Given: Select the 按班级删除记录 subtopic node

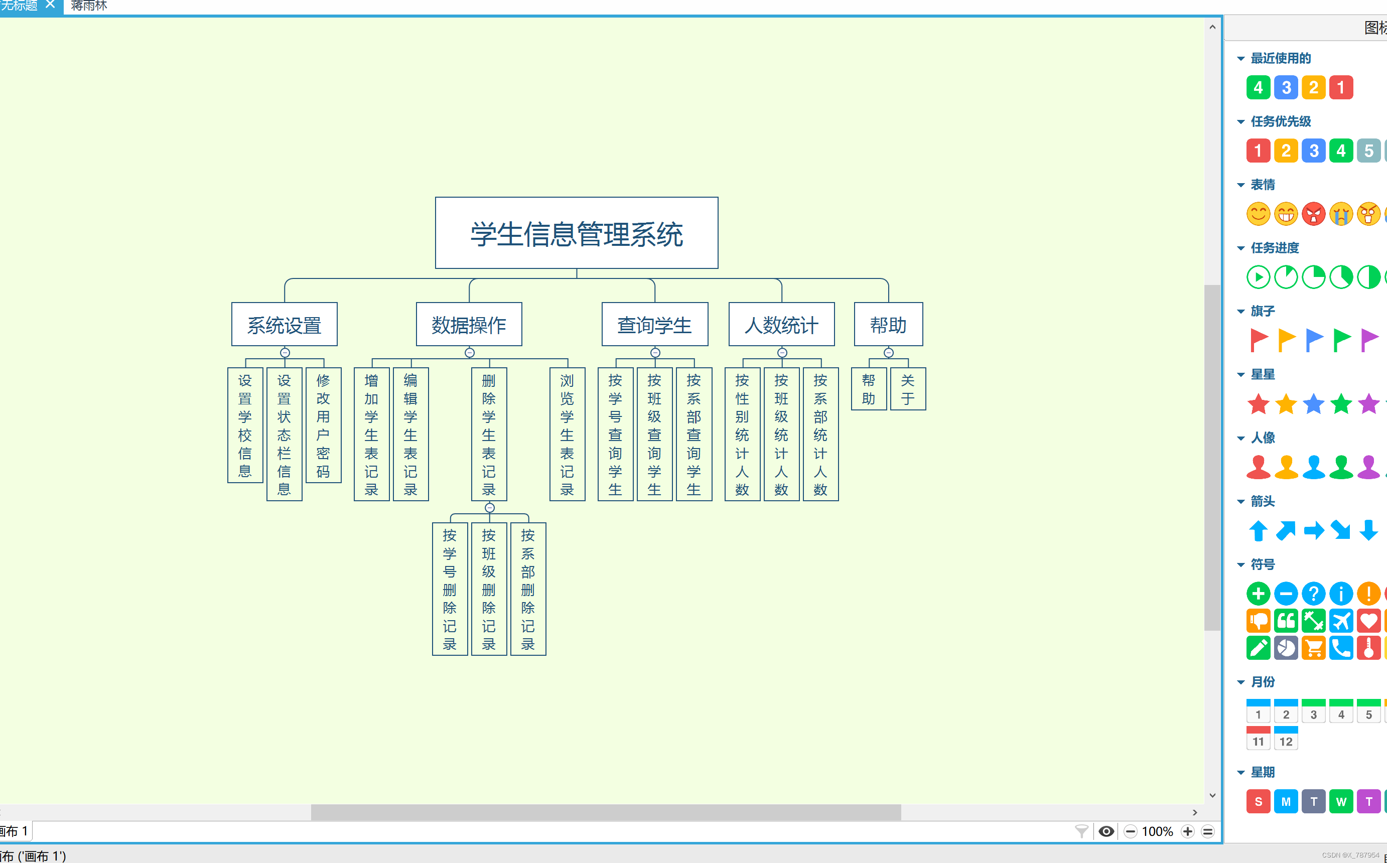Looking at the screenshot, I should [489, 589].
